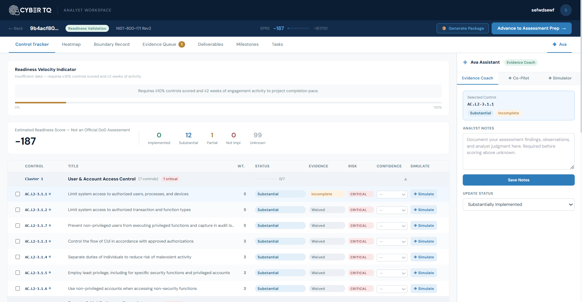582x302 pixels.
Task: Click the Readiness Velocity progress bar
Action: click(x=228, y=102)
